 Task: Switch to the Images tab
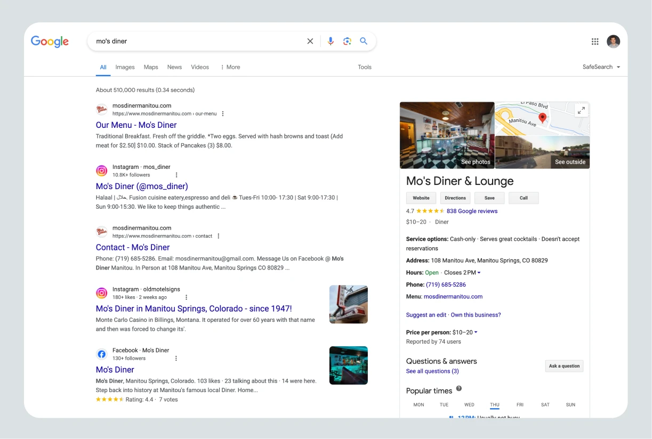125,67
